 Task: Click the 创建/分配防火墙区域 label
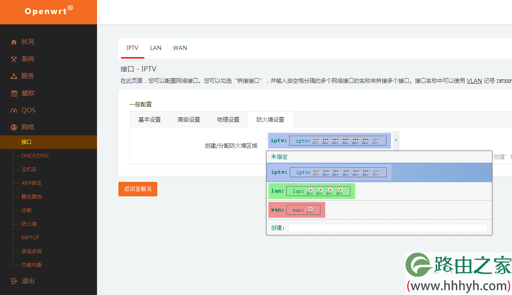[x=231, y=146]
